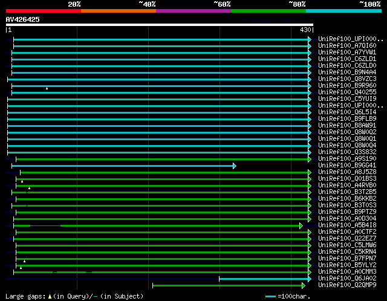Image resolution: width=387 pixels, height=301 pixels.
Task: Select the UniRef100_B9FLB9 label
Action: click(347, 119)
